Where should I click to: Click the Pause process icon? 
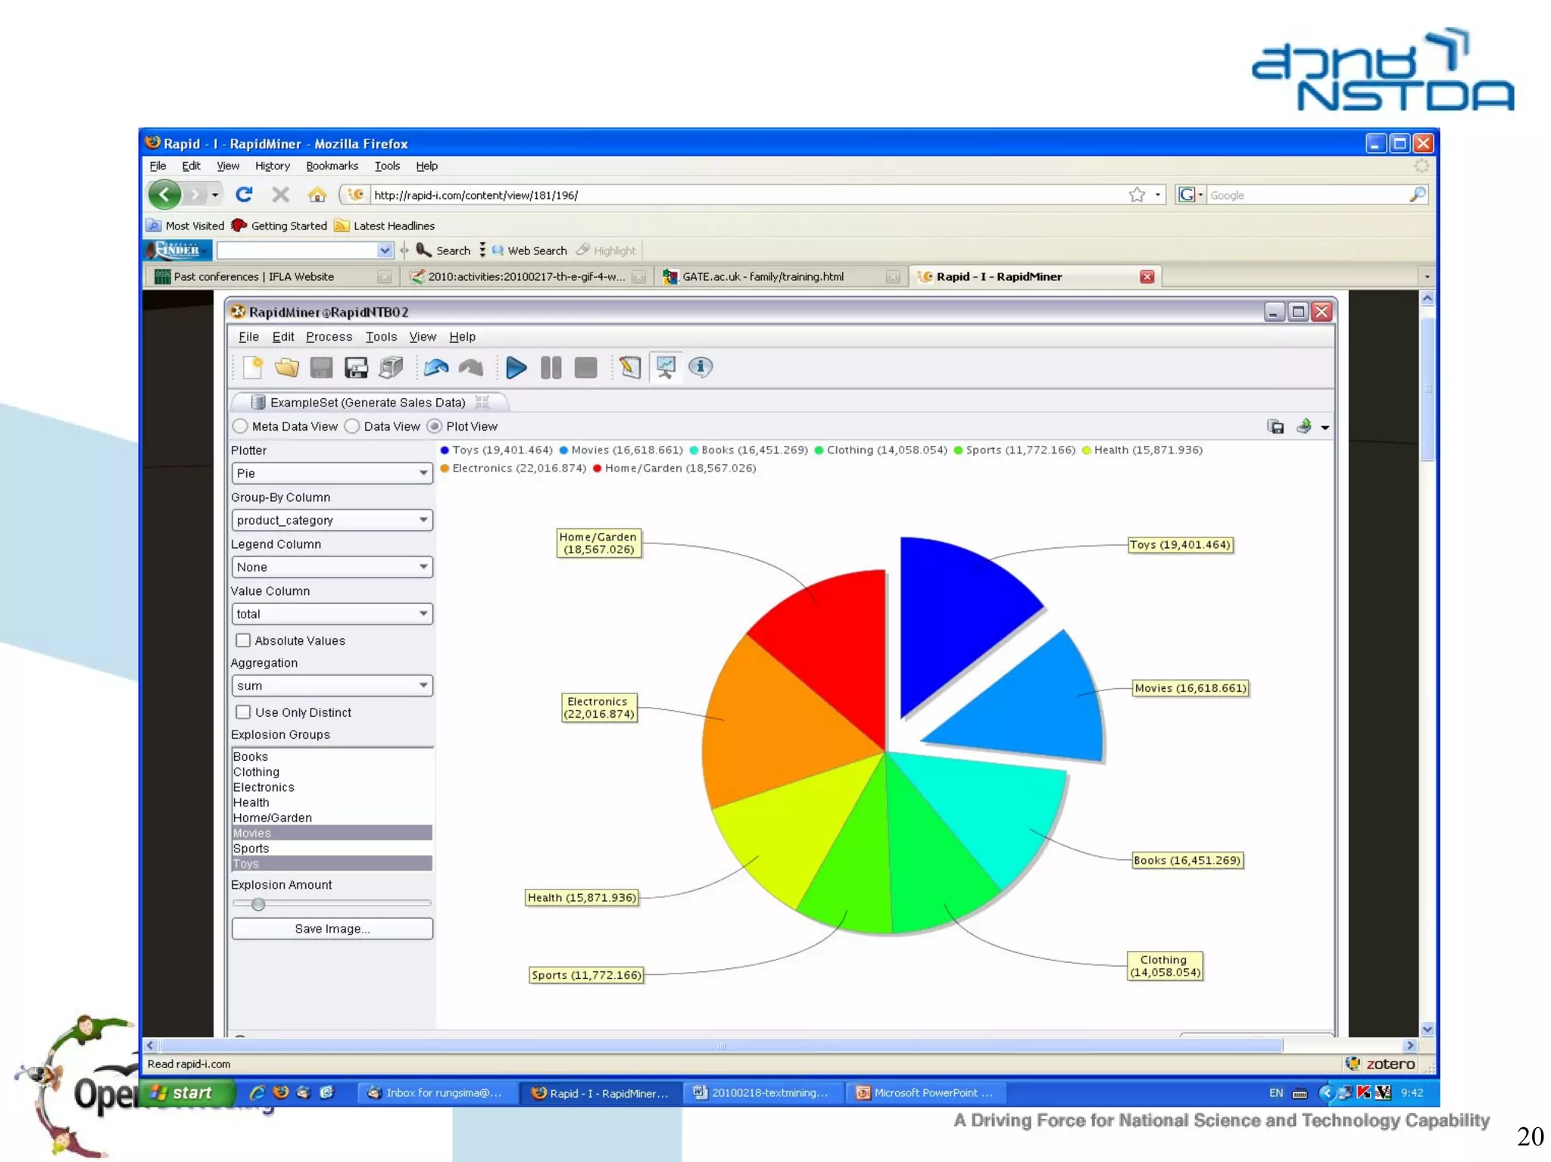[551, 368]
